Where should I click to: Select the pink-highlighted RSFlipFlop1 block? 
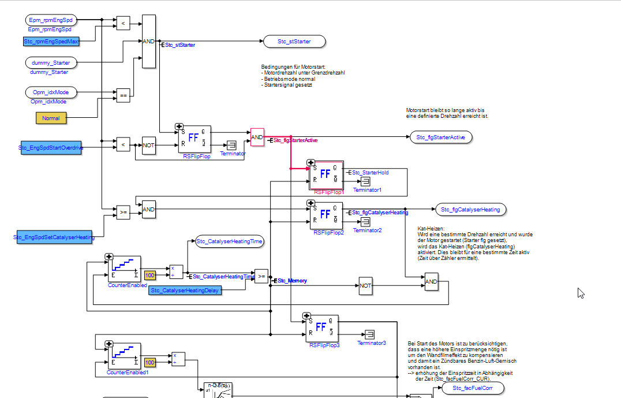coord(326,176)
